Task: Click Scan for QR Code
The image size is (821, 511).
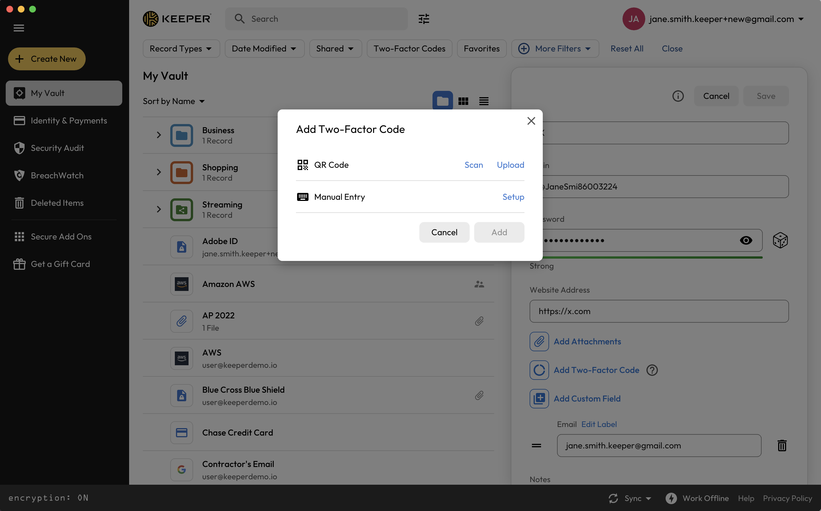Action: (473, 165)
